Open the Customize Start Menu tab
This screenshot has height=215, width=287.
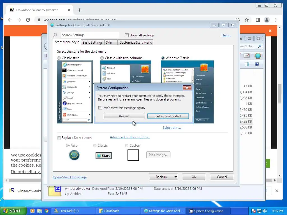click(x=136, y=43)
